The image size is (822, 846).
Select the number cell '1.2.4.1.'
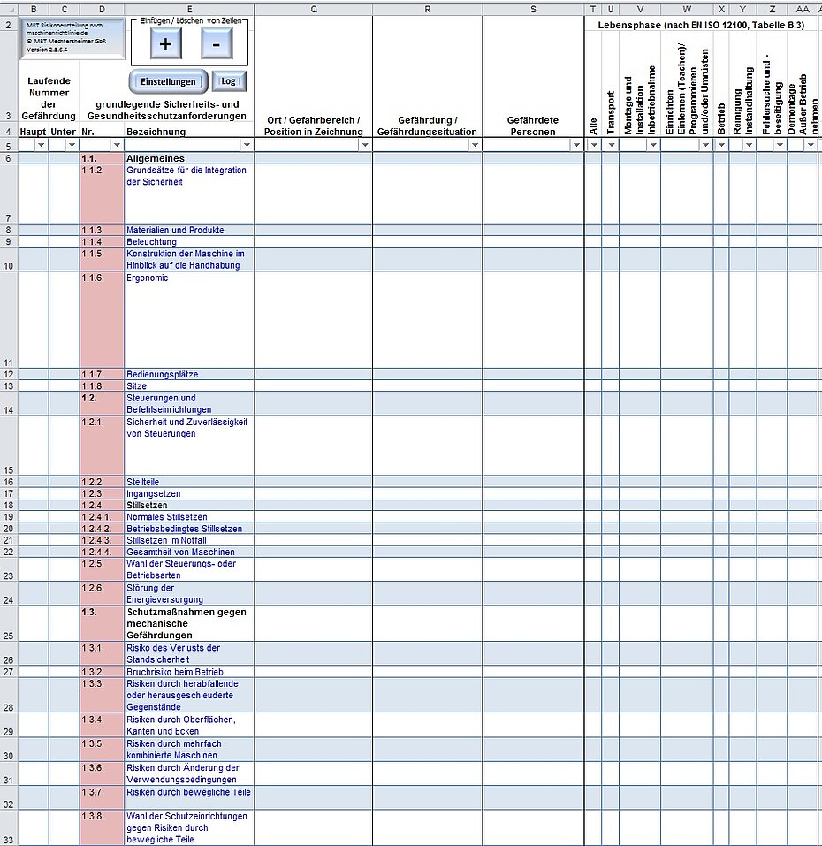click(x=102, y=517)
